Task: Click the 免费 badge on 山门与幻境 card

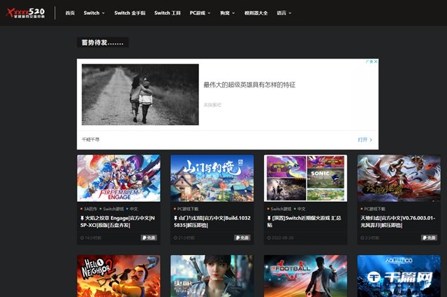Action: click(242, 238)
